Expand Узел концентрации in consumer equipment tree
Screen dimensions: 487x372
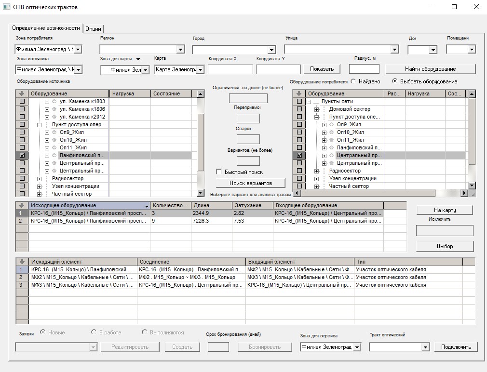click(316, 179)
